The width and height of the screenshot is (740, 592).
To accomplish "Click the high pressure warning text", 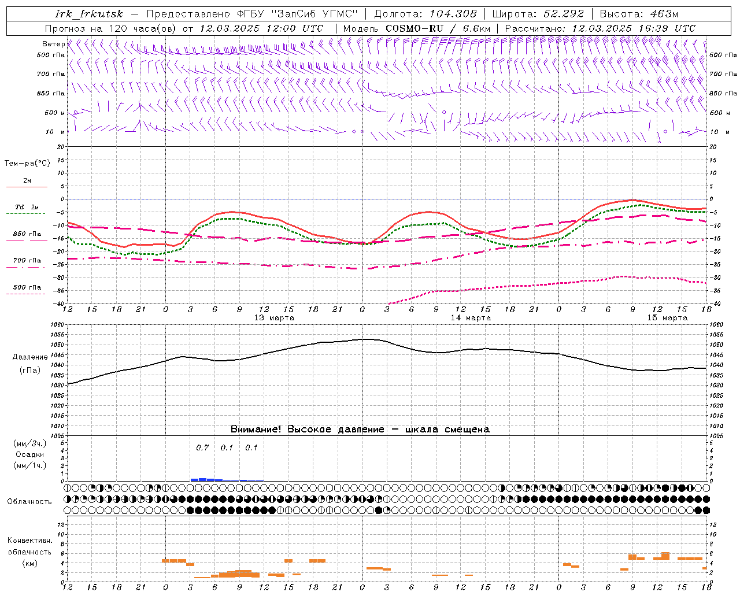I will click(x=360, y=429).
